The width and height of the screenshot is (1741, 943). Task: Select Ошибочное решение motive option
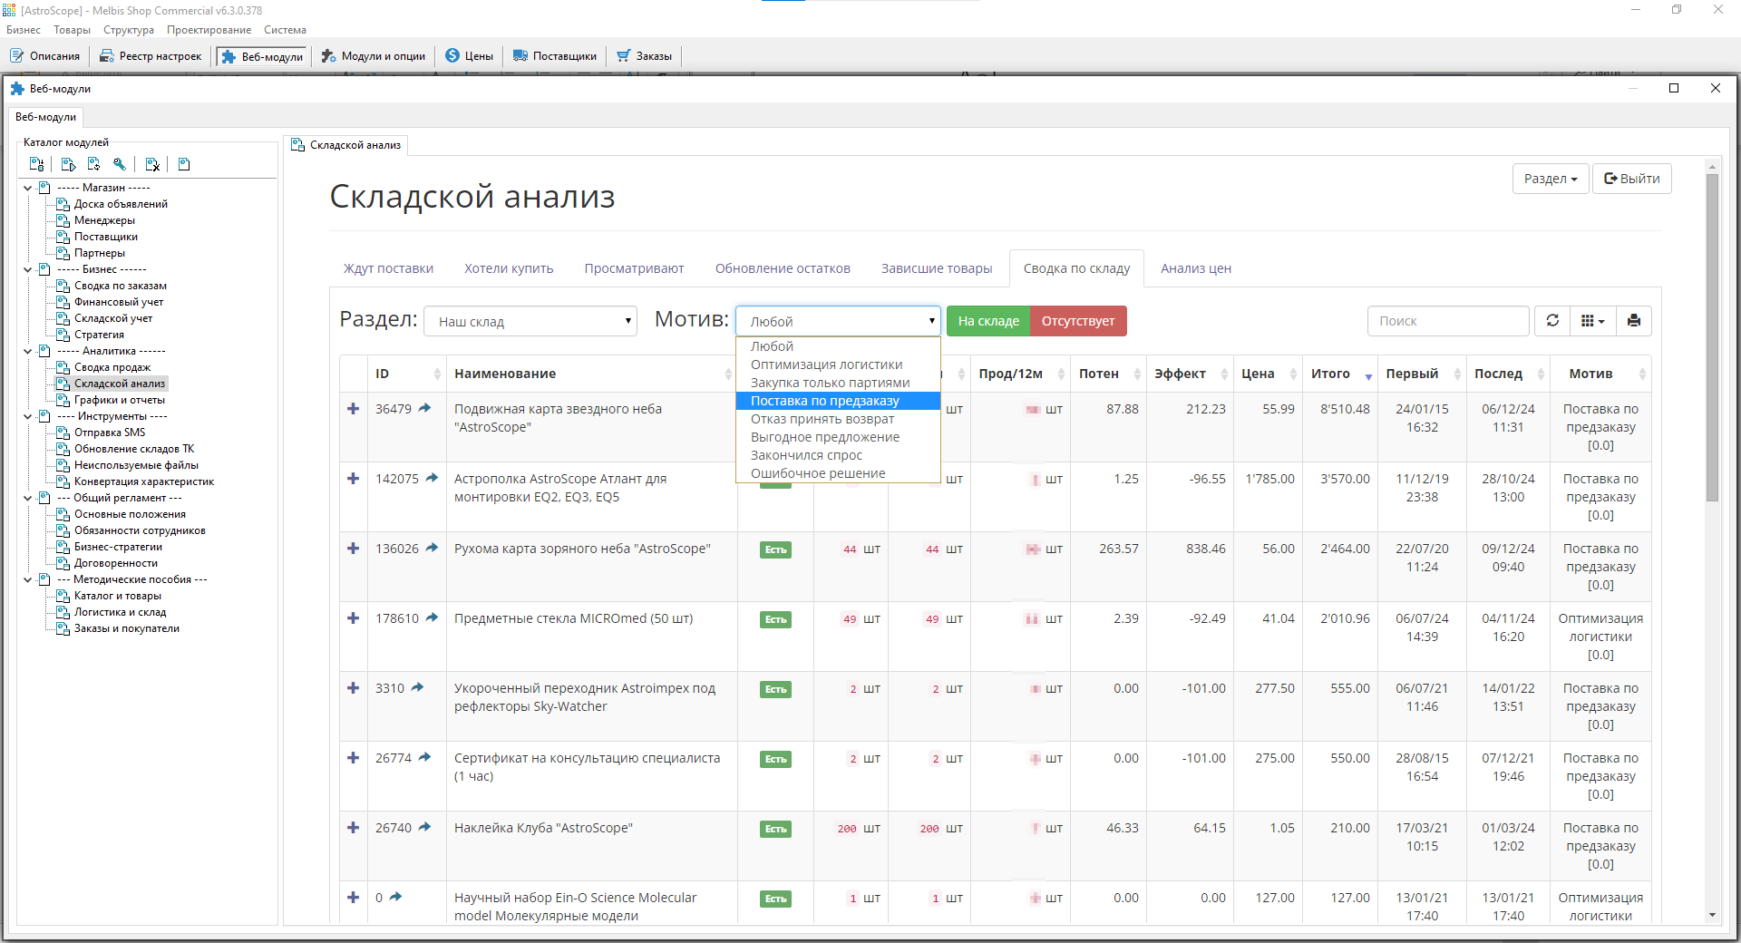pyautogui.click(x=838, y=473)
